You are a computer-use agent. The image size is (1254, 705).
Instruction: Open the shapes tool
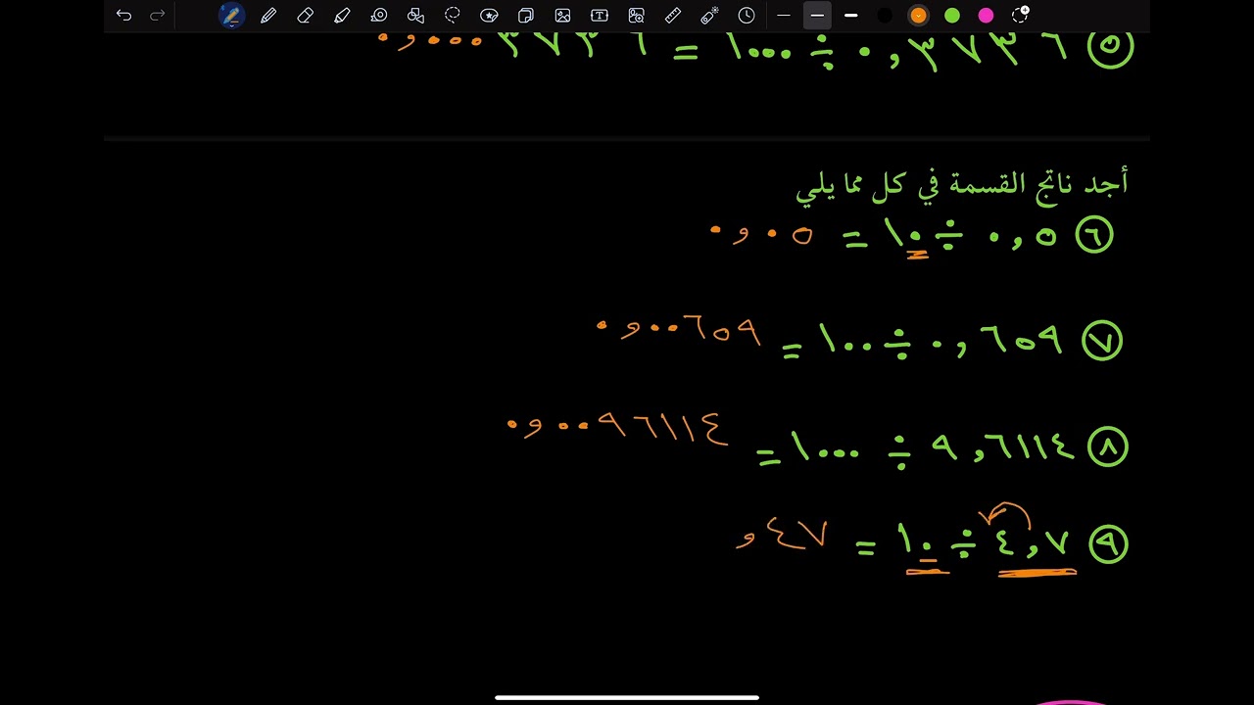coord(415,15)
